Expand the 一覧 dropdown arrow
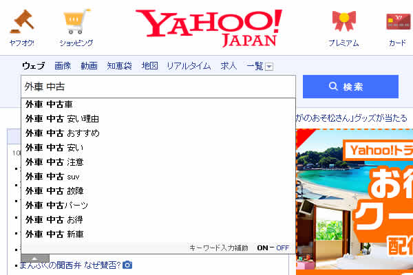This screenshot has height=275, width=413. (x=269, y=67)
